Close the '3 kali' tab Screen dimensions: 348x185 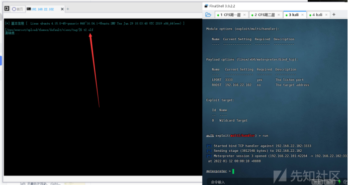[x=303, y=15]
